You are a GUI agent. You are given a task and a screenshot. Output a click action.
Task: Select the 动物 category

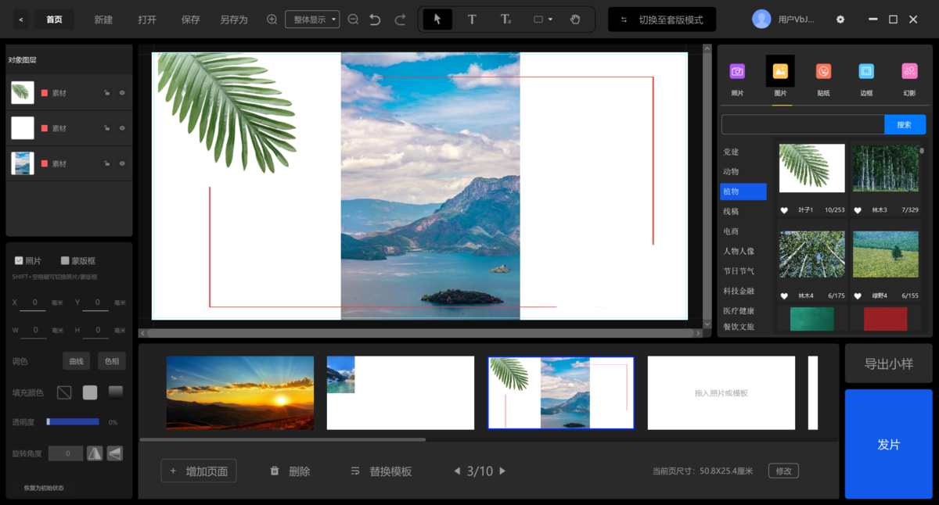pos(731,171)
